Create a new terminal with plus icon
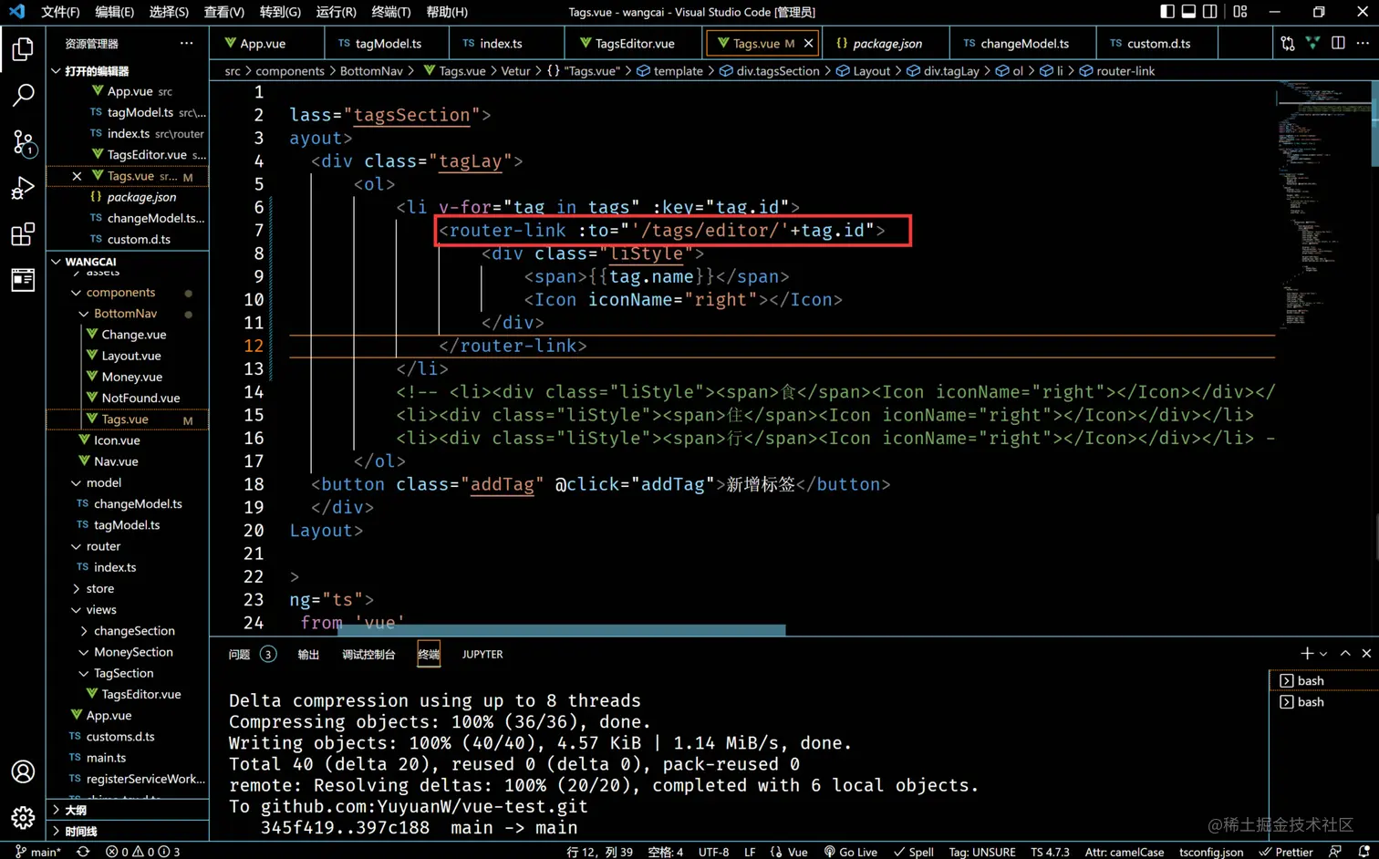Viewport: 1379px width, 859px height. 1307,653
